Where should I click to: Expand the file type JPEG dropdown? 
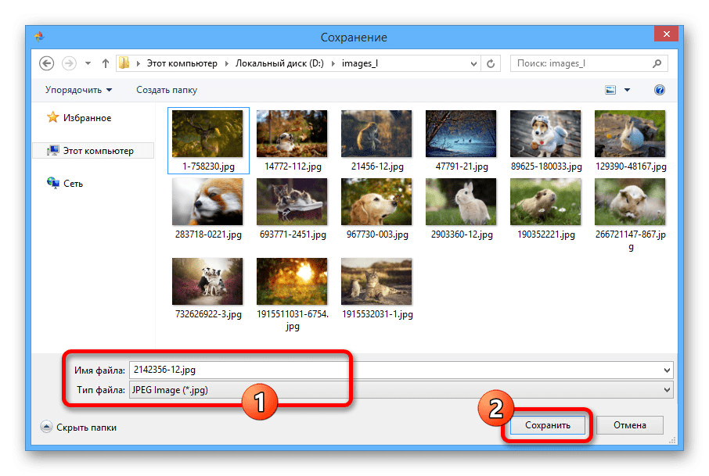667,389
